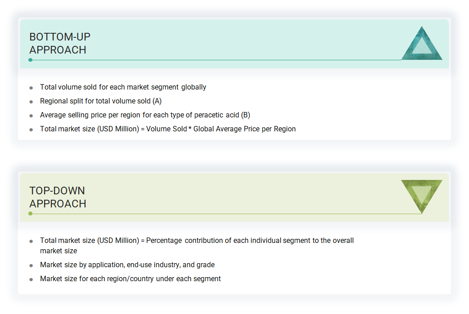469x314 pixels.
Task: Click bullet beside 'Market size by application'
Action: [x=31, y=265]
